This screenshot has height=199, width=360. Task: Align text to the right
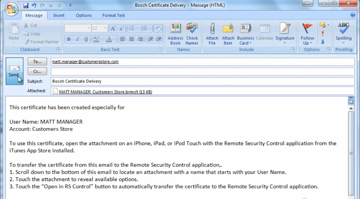[140, 39]
